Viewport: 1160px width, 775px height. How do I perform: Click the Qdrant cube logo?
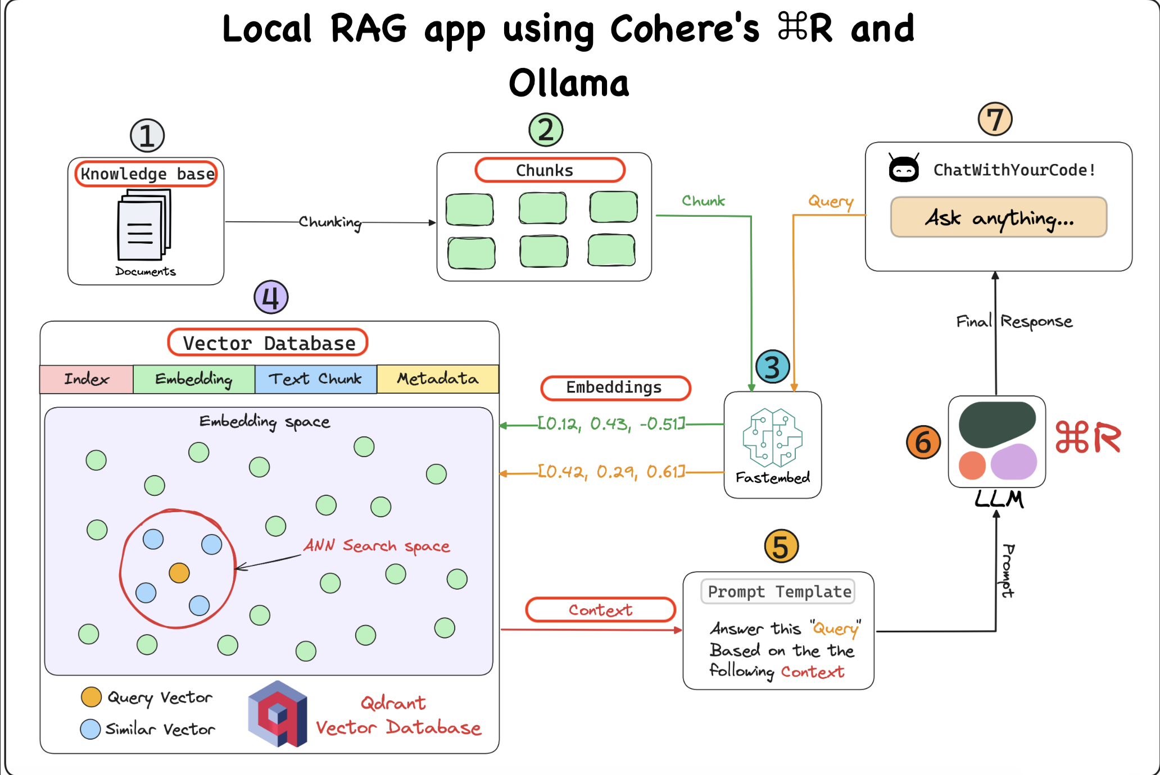pyautogui.click(x=278, y=714)
